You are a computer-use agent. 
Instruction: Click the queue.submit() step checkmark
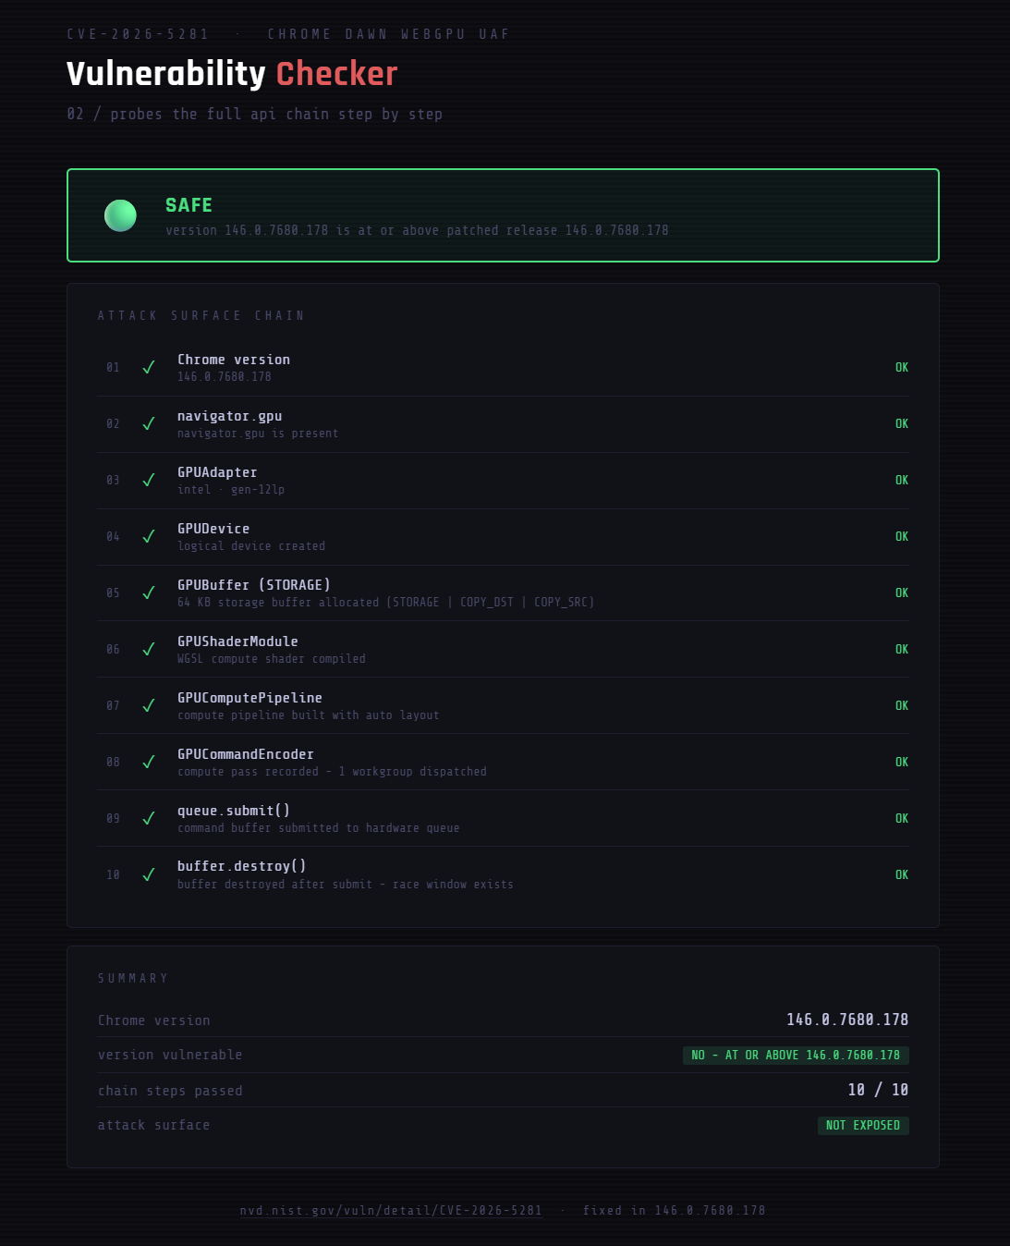coord(148,819)
